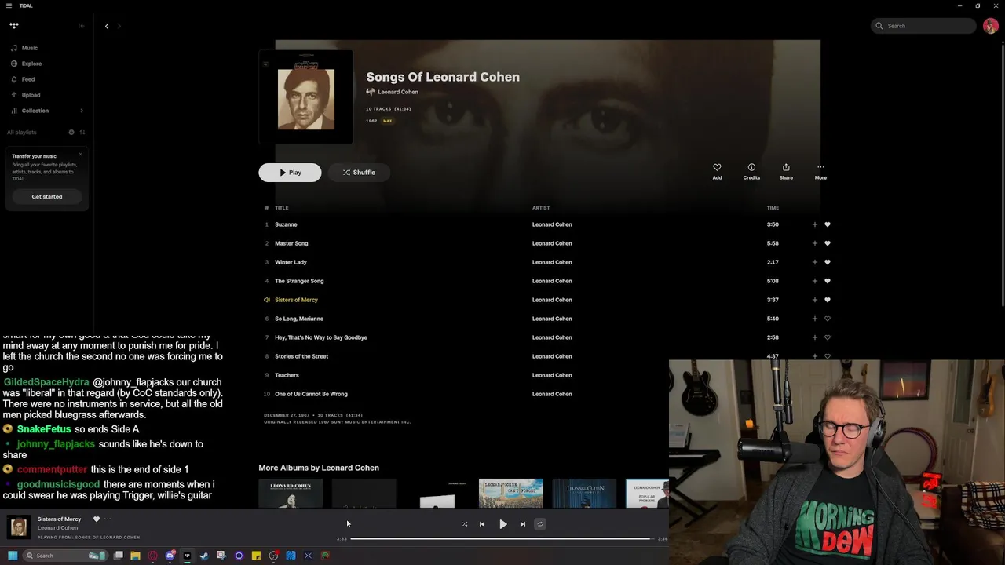The image size is (1005, 565).
Task: Click the search magnifier icon
Action: [879, 26]
